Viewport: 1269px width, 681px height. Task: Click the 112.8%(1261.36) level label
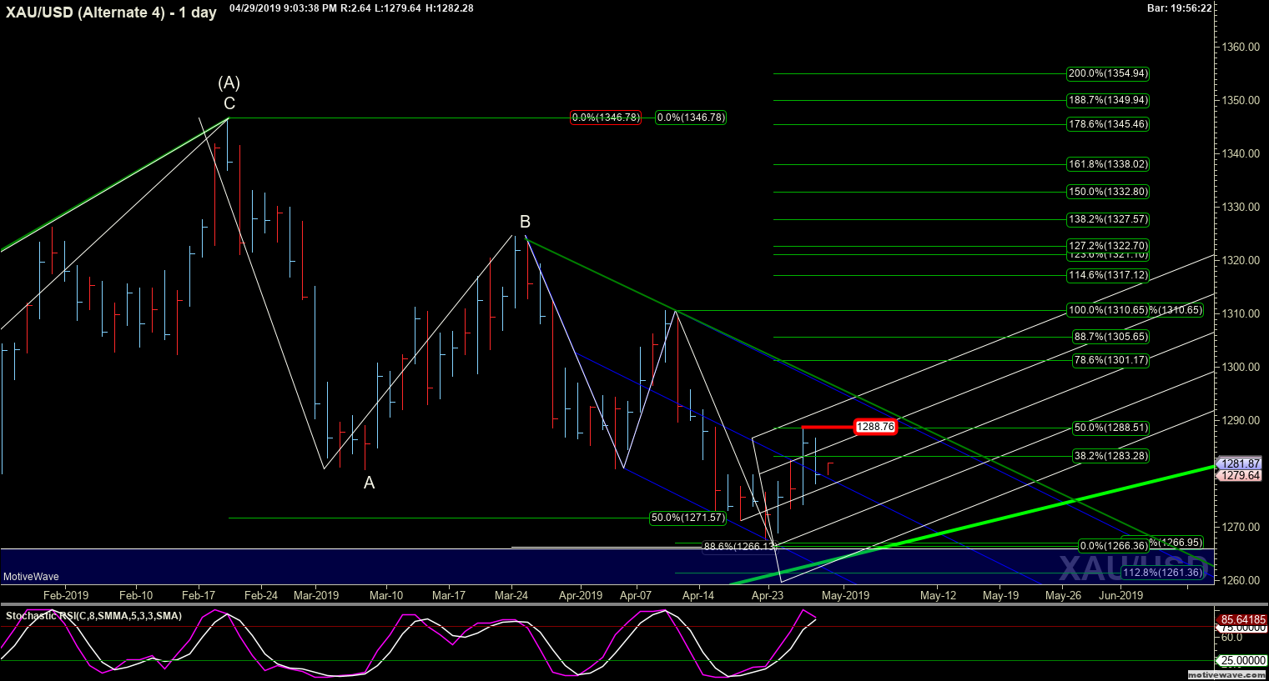click(1163, 573)
